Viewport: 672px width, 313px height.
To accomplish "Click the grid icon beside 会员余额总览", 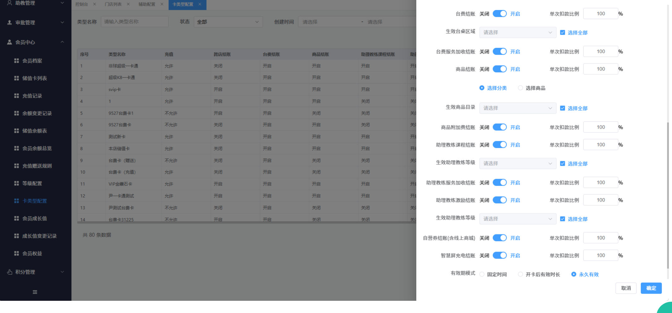I will click(17, 148).
